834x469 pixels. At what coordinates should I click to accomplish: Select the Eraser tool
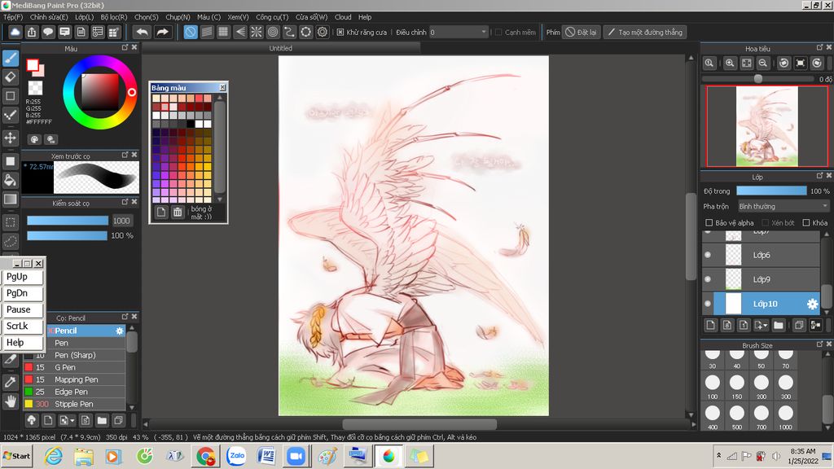[10, 77]
